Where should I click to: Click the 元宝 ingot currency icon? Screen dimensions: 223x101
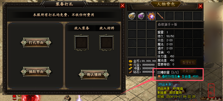pos(130,65)
